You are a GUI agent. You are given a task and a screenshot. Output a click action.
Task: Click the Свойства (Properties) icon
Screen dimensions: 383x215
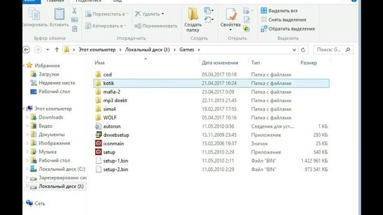pos(230,14)
